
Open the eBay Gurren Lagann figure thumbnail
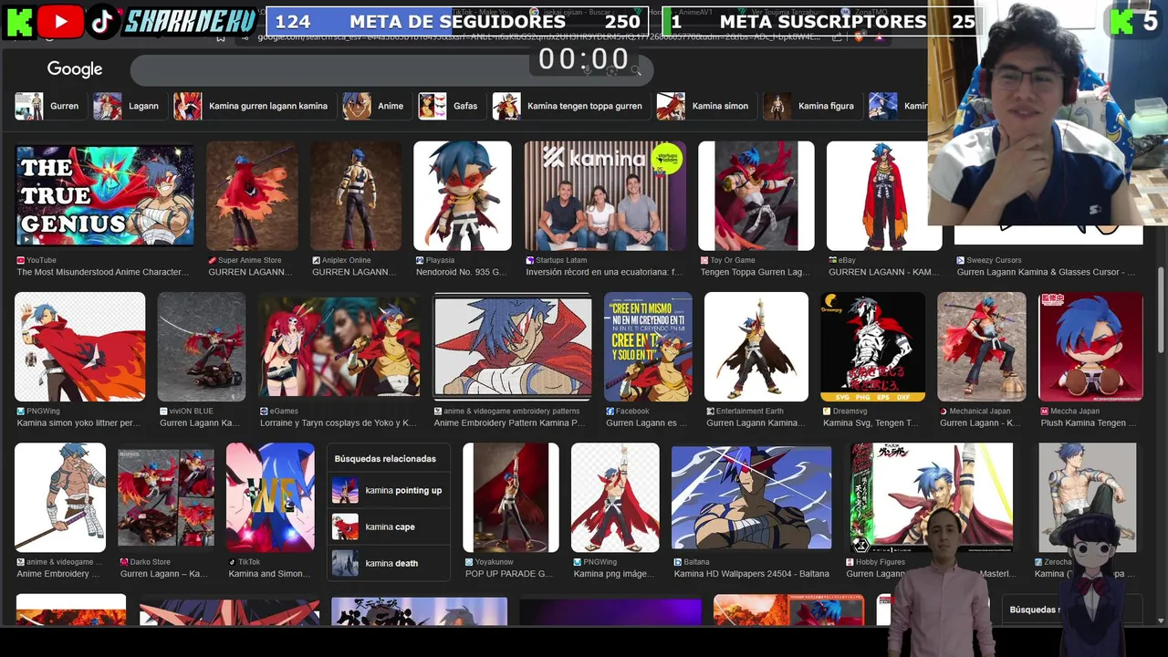coord(884,195)
